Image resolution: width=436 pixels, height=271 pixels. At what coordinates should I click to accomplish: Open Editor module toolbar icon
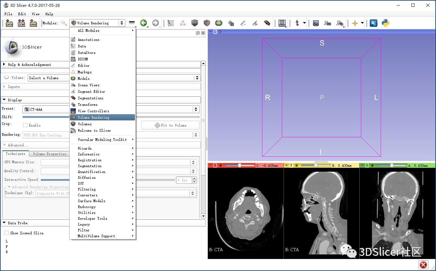243,23
